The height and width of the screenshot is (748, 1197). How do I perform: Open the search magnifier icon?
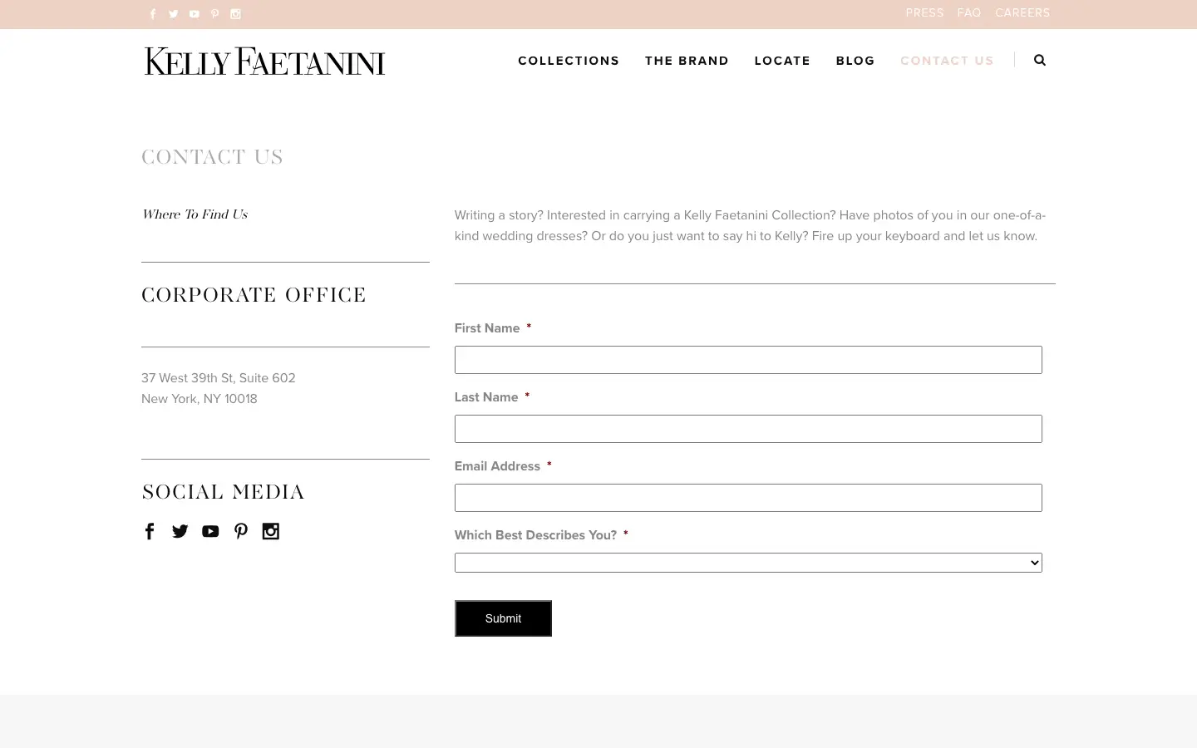pyautogui.click(x=1040, y=60)
